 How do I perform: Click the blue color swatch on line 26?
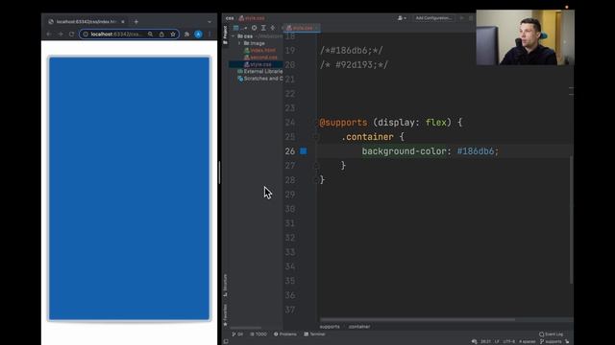304,151
